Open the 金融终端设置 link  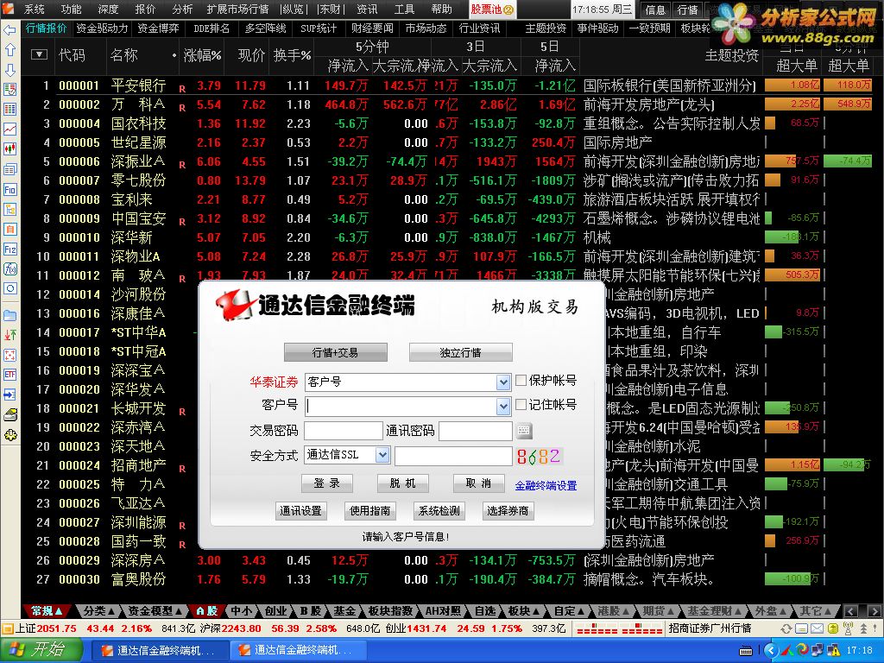pyautogui.click(x=546, y=485)
